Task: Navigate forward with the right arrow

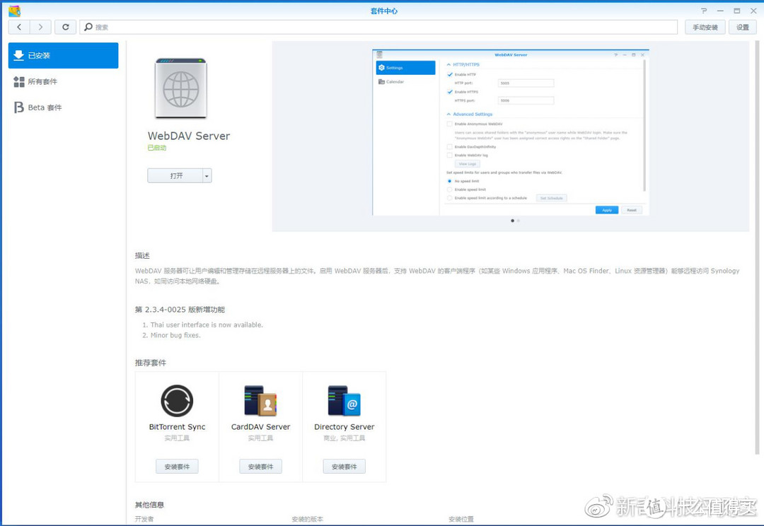Action: (x=40, y=27)
